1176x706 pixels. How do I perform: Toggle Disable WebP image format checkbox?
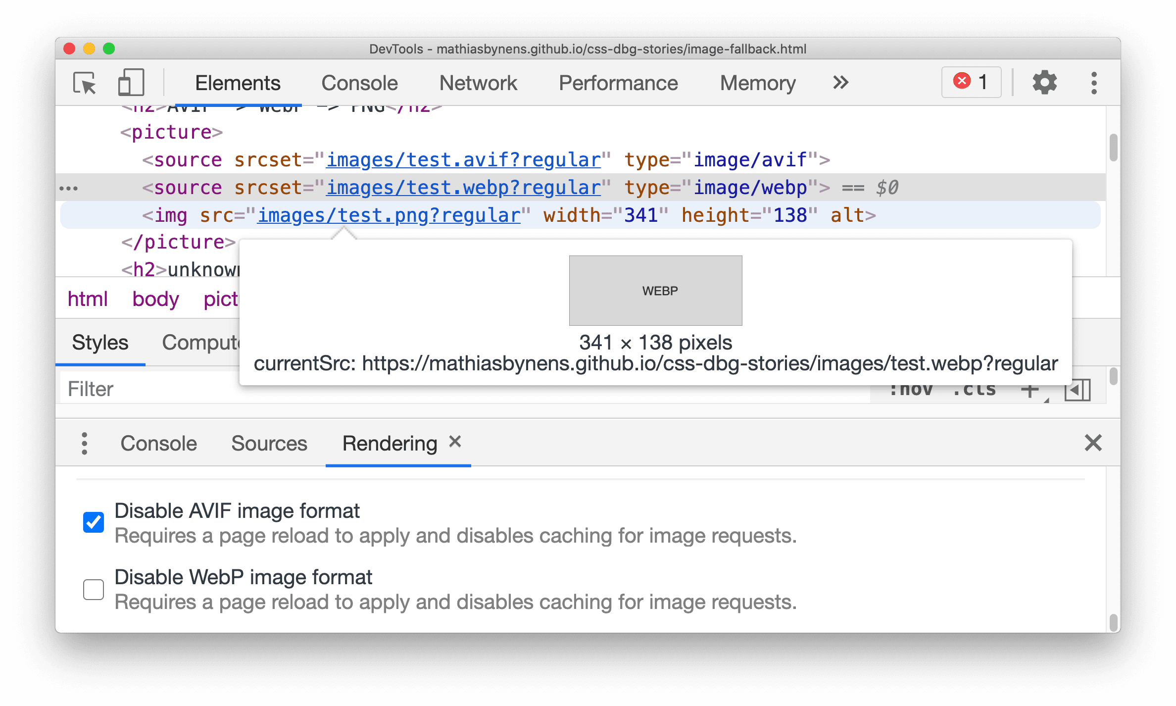tap(93, 588)
